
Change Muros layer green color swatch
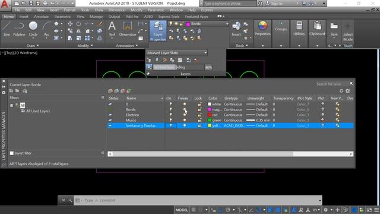tap(210, 120)
